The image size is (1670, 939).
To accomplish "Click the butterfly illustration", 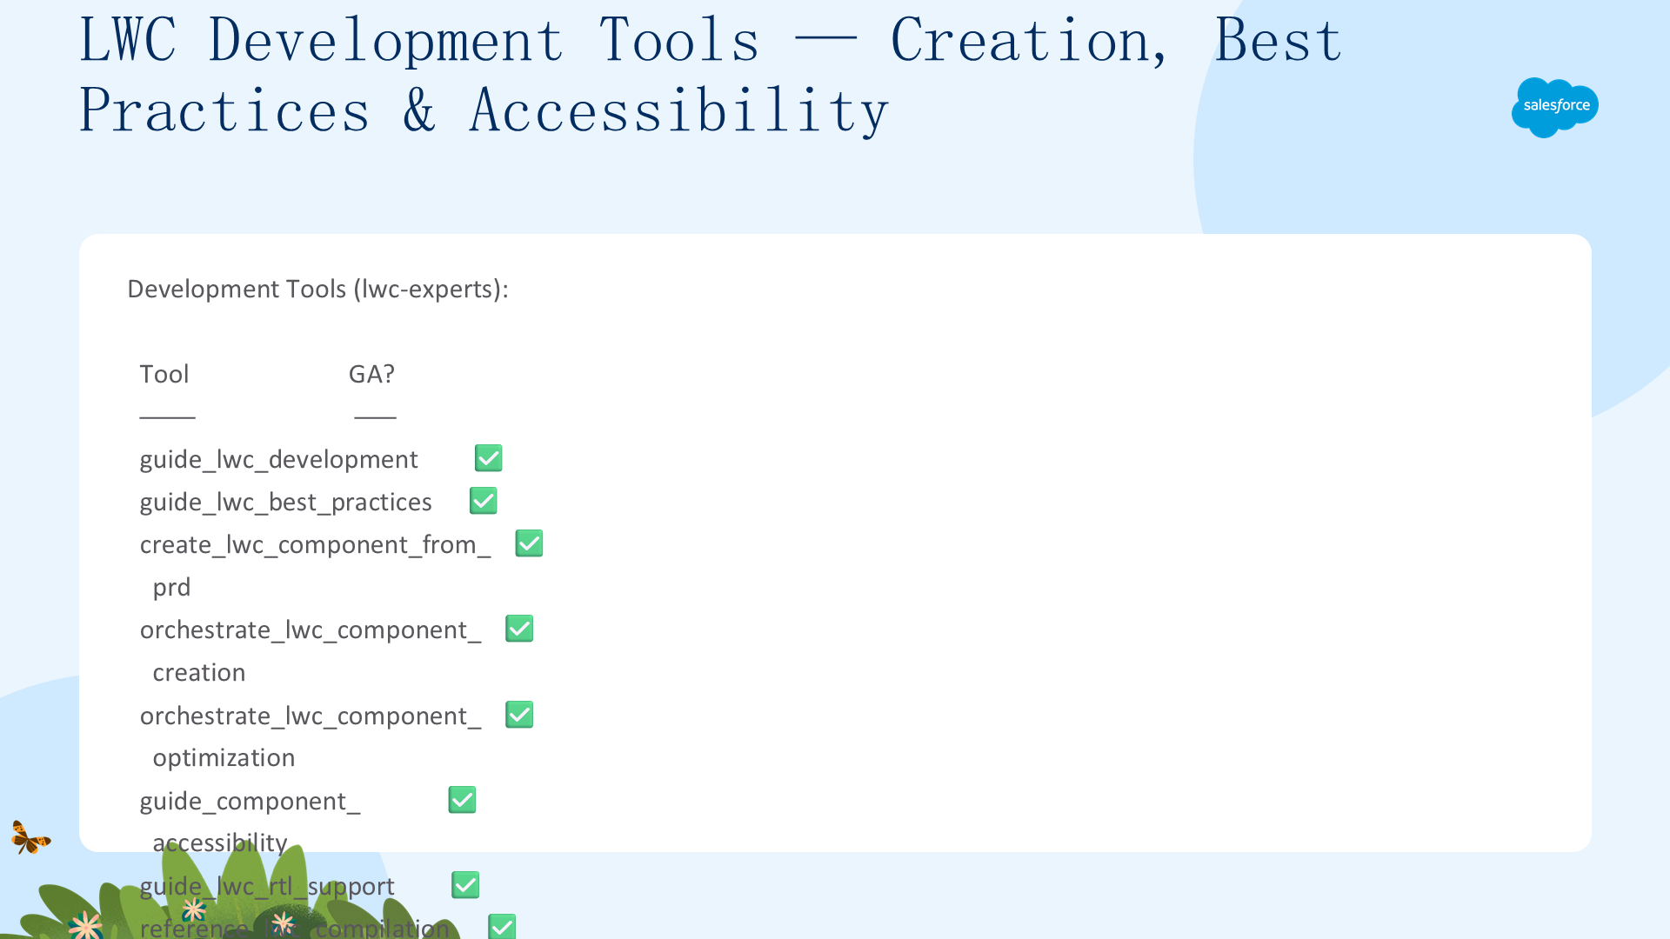I will 30,837.
